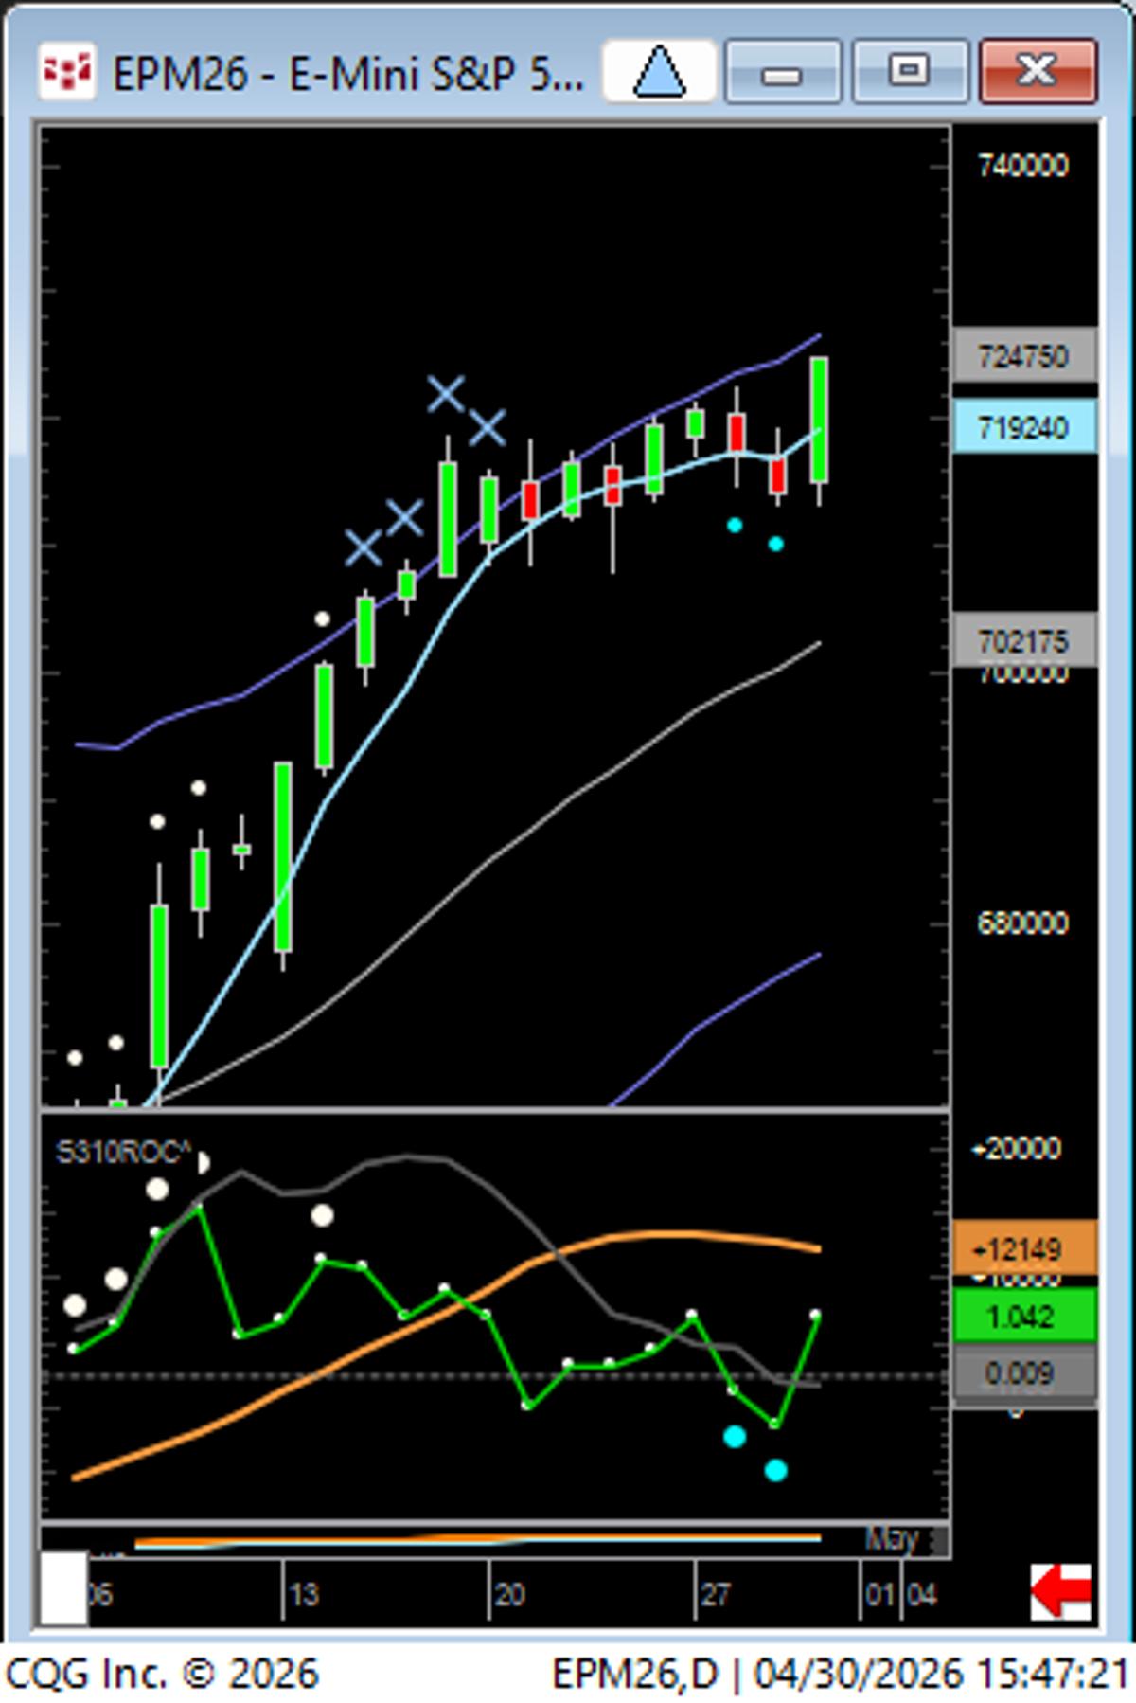Click the topmost blue X signal marker
Image resolution: width=1136 pixels, height=1703 pixels.
point(446,394)
